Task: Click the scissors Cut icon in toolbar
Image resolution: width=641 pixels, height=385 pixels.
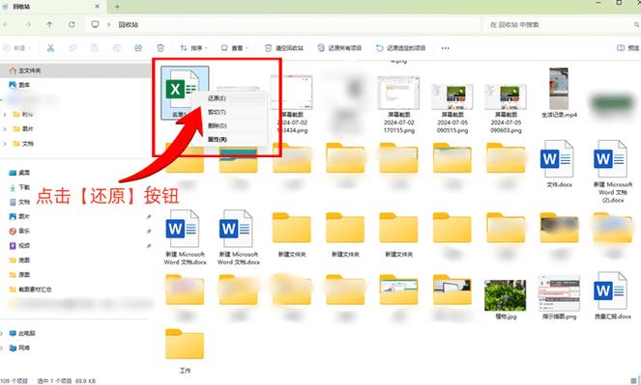Action: tap(50, 48)
